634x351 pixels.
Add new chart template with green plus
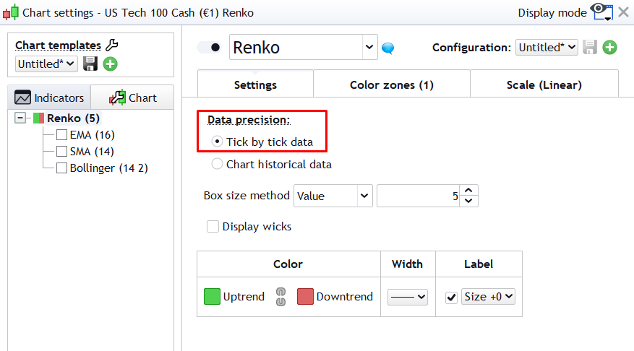(x=110, y=64)
